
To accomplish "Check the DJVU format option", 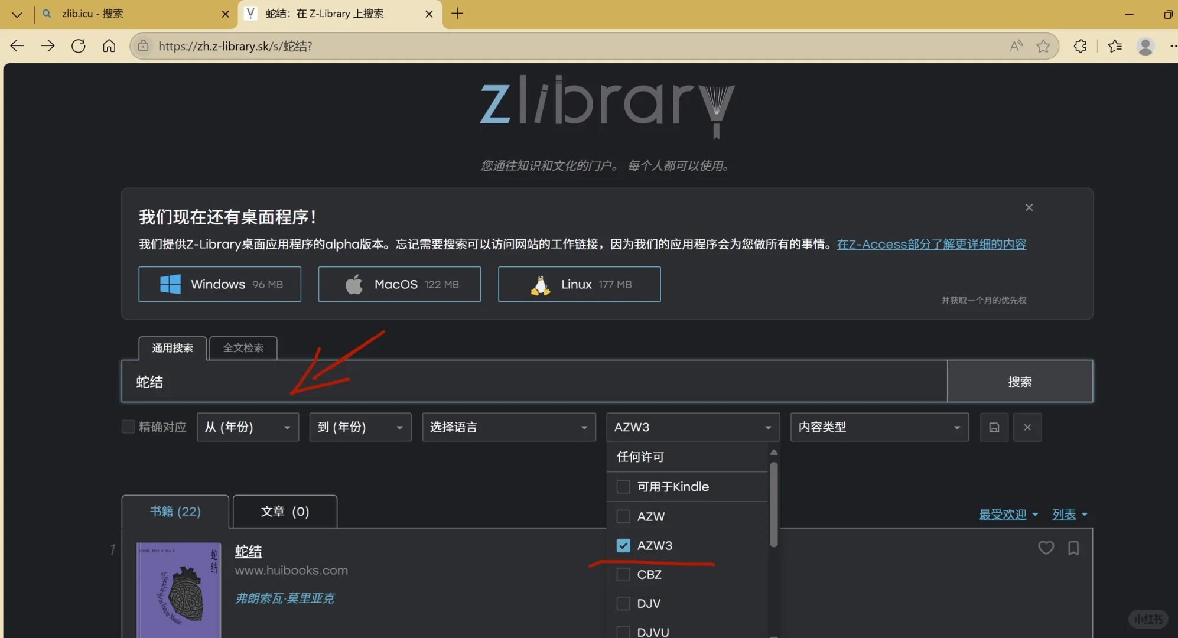I will [623, 632].
